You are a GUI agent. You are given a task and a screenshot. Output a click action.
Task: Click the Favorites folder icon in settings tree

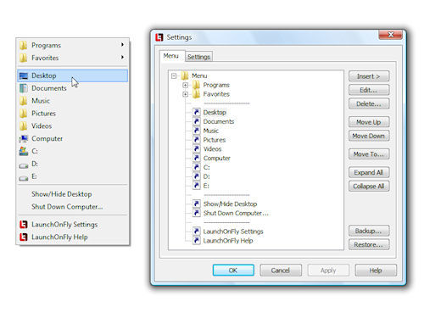(x=197, y=94)
